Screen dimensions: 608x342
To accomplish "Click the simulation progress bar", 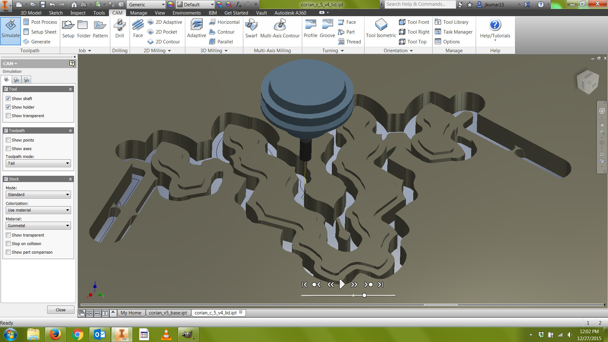I will (343, 305).
